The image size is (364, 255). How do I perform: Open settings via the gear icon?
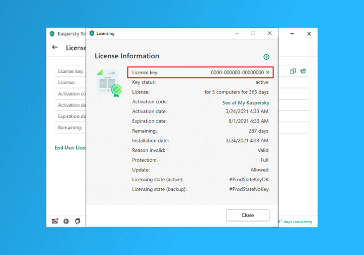click(x=66, y=222)
